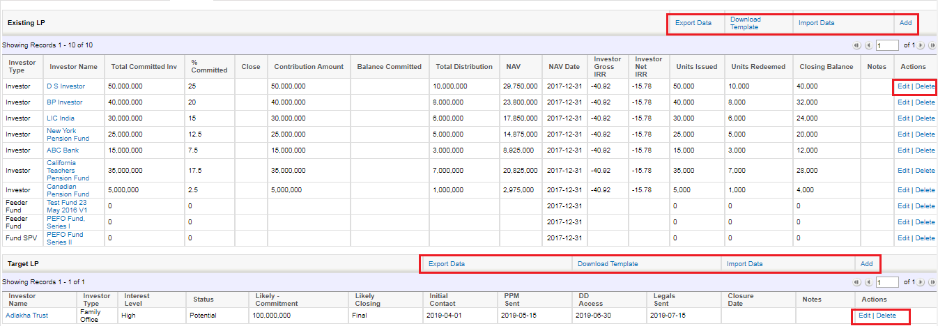Download Template in Existing LP section
This screenshot has width=938, height=326.
[x=745, y=23]
